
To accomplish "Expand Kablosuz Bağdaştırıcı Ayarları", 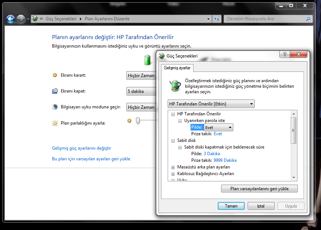I will coord(173,174).
